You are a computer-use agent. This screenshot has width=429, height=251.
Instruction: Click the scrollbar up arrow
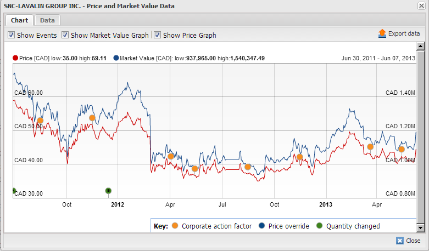tap(421, 47)
